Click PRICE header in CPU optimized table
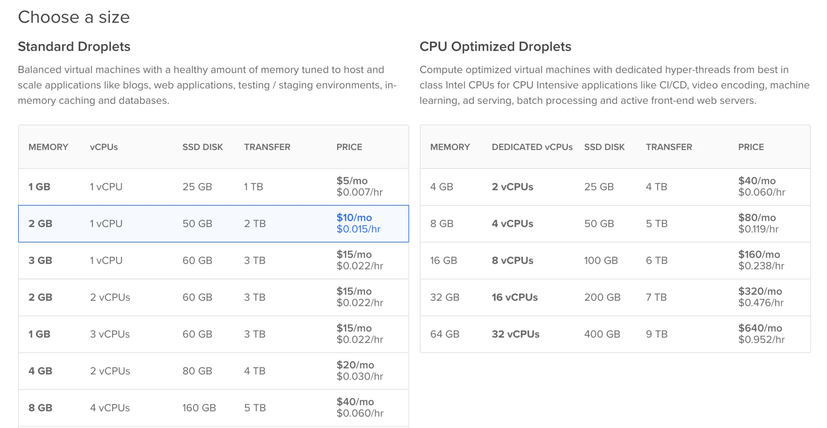The width and height of the screenshot is (827, 428). [x=751, y=147]
